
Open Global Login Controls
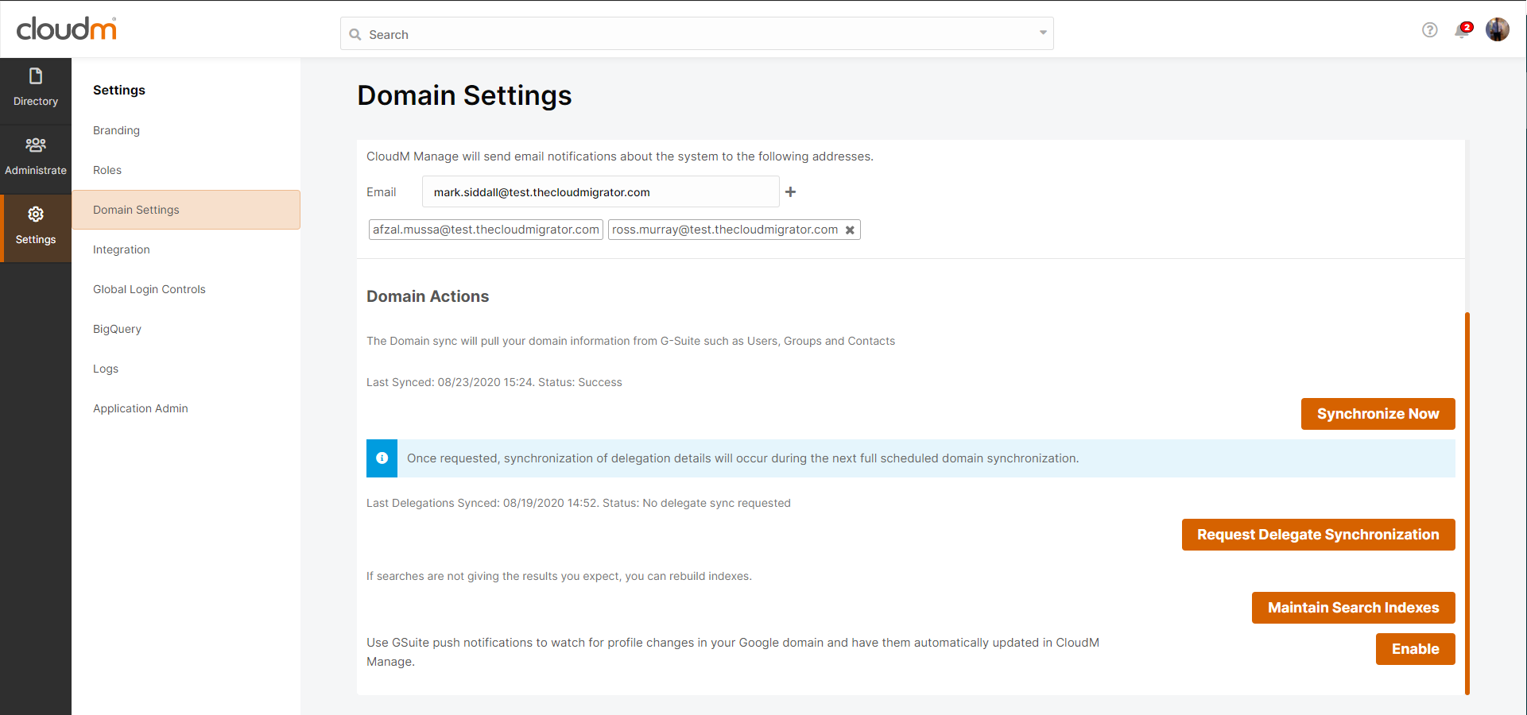(x=149, y=289)
